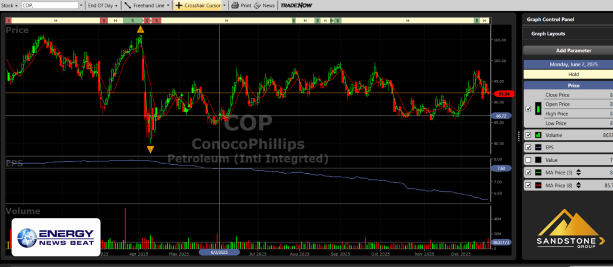Click the Dec 2025 axis label
Viewport: 613px width, 267px height.
(460, 254)
